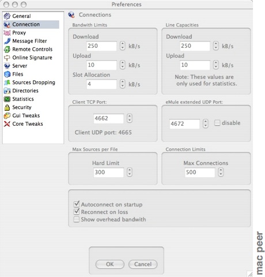Image resolution: width=265 pixels, height=277 pixels.
Task: Adjust the Bandwidth Limits download stepper
Action: [x=122, y=46]
